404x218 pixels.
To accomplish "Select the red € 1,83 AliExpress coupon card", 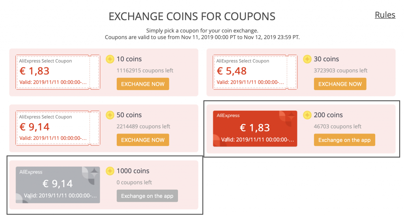I will (x=255, y=128).
